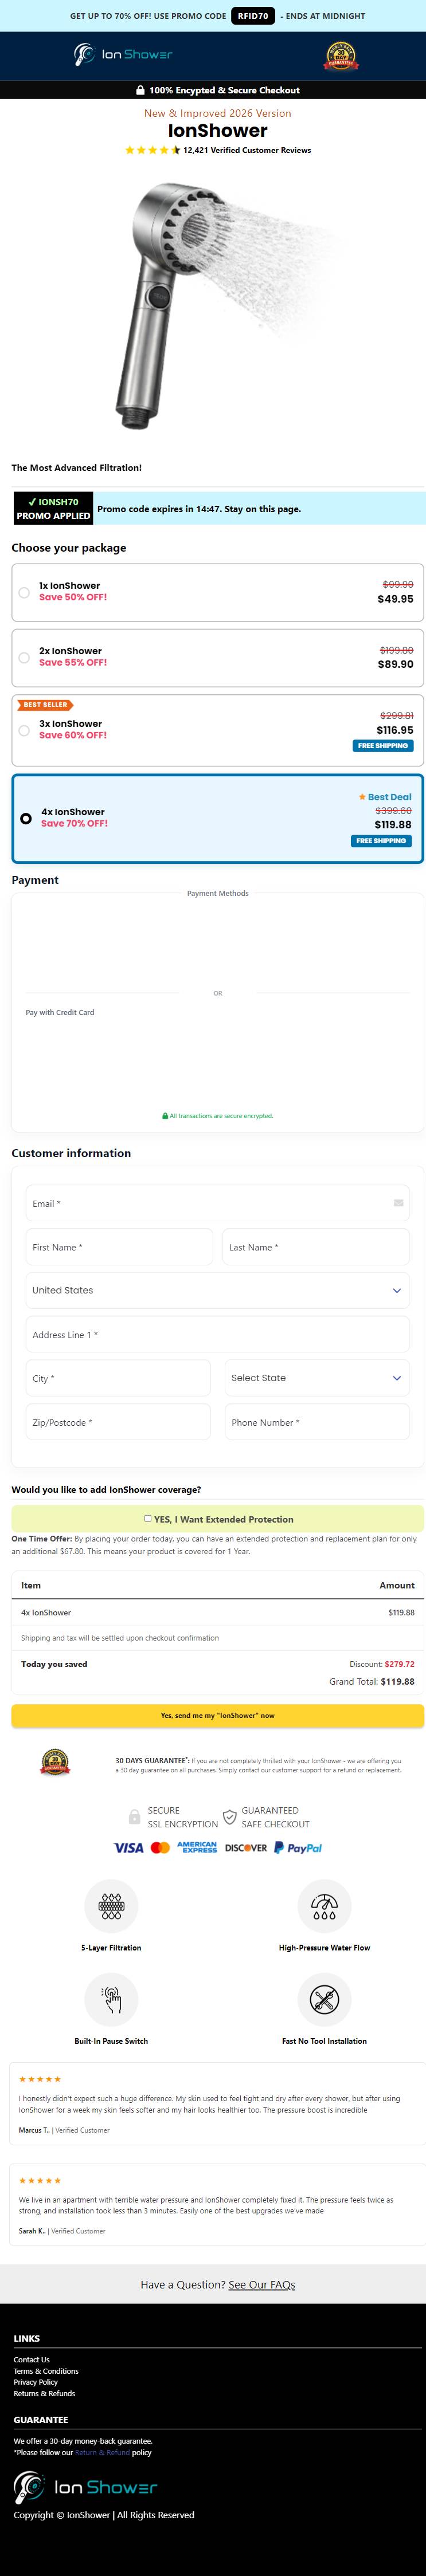This screenshot has width=426, height=2576.
Task: Open the United States country dropdown
Action: (217, 1290)
